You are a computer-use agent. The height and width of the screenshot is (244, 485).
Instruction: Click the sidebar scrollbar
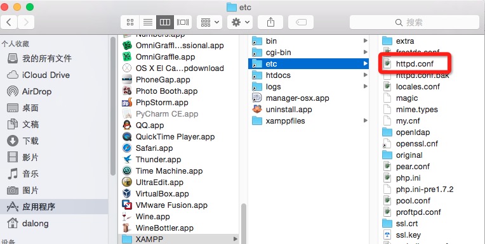(112, 106)
